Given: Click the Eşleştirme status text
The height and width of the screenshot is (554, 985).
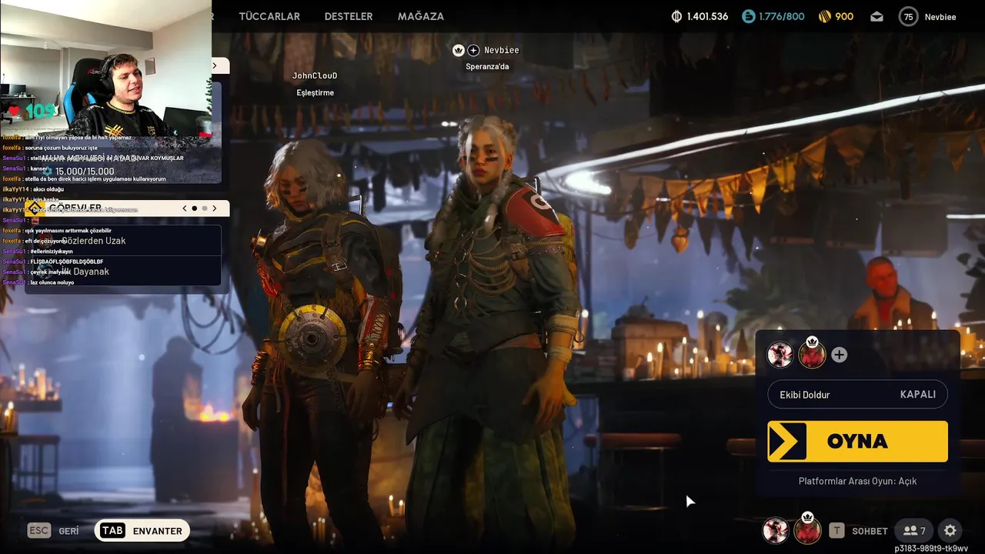Looking at the screenshot, I should (x=316, y=92).
